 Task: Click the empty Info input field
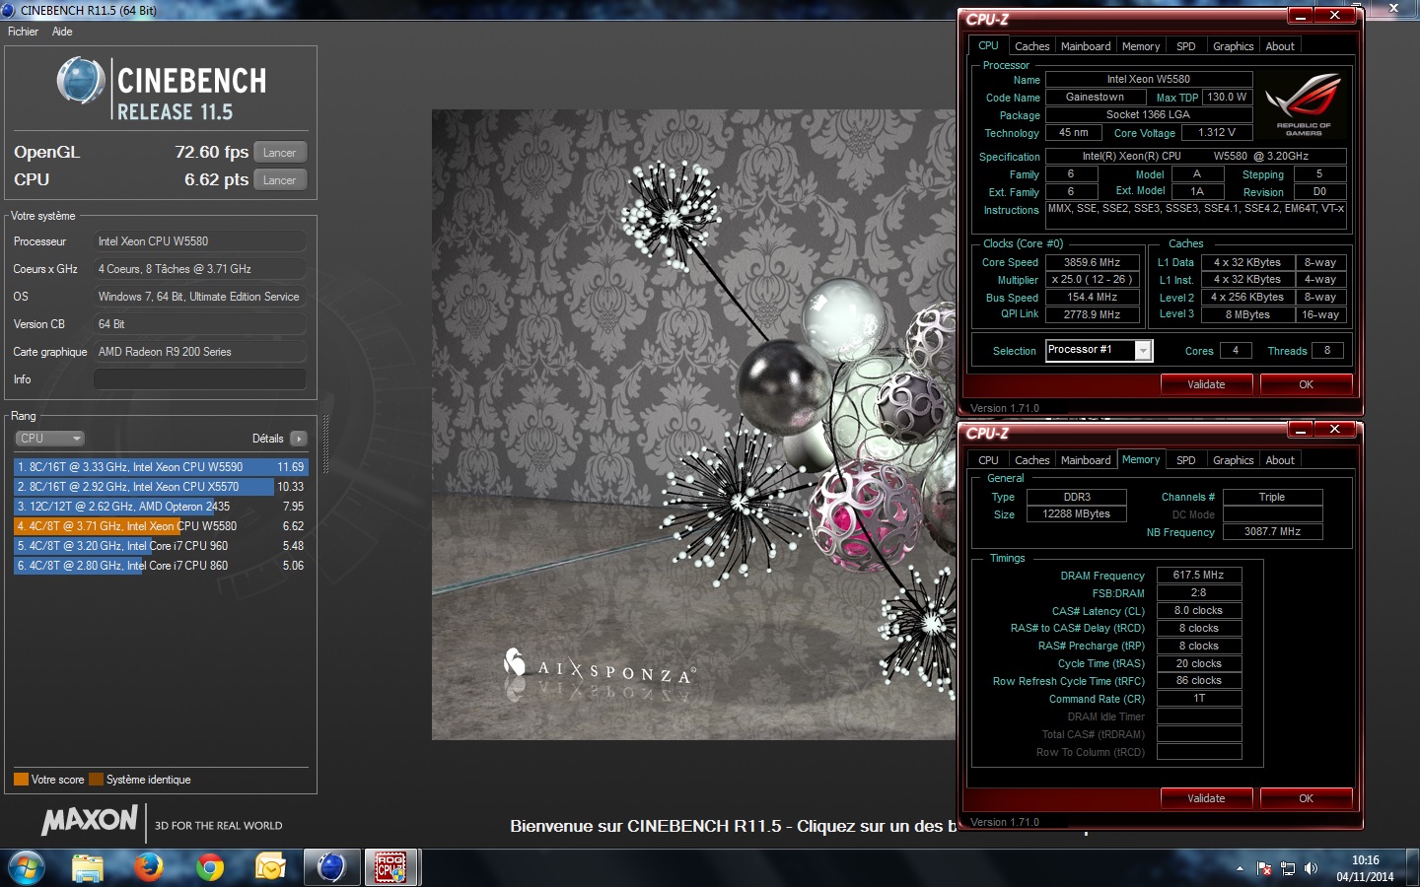[x=200, y=379]
